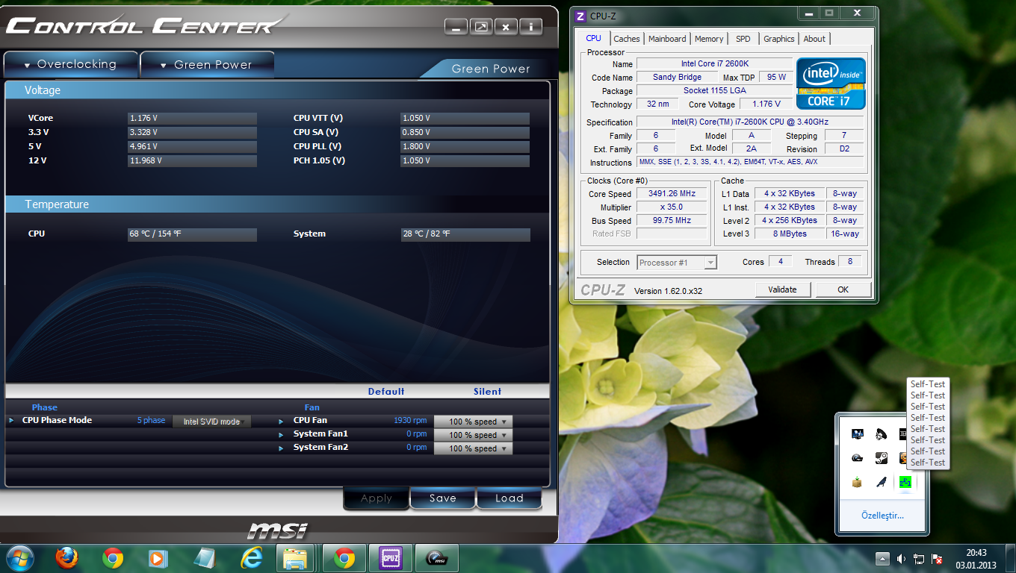1016x573 pixels.
Task: Click the green network monitor tray icon
Action: coord(905,482)
